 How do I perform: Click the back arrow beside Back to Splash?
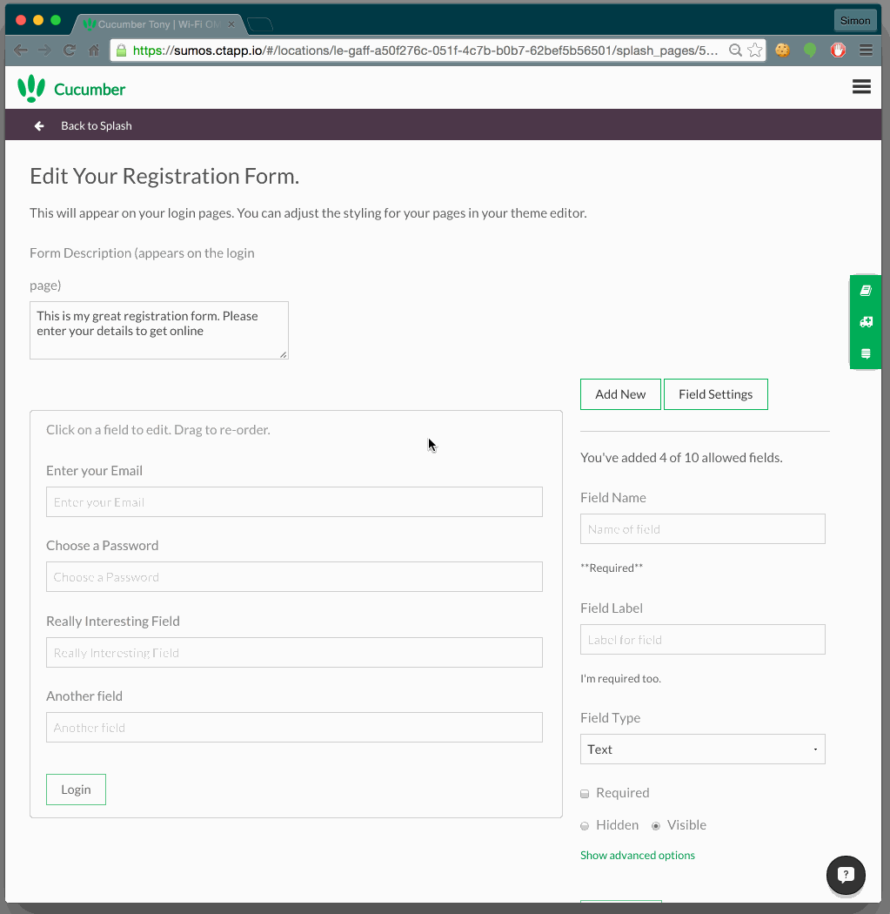(x=38, y=125)
